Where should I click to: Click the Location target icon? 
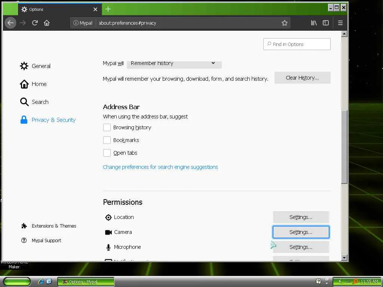click(x=108, y=217)
